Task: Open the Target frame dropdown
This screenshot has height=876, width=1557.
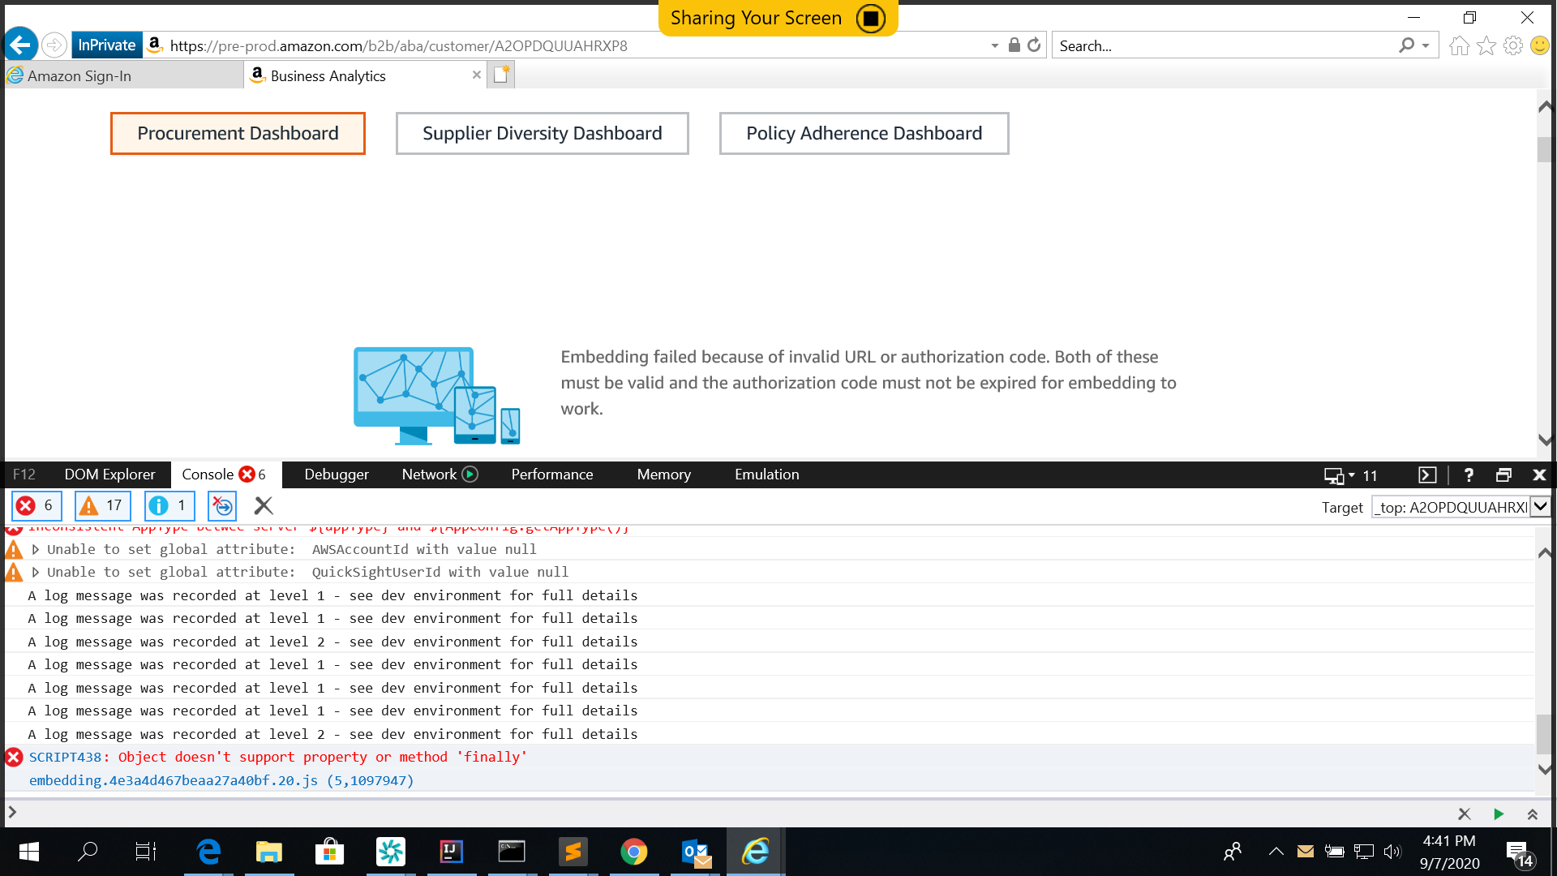Action: tap(1540, 507)
